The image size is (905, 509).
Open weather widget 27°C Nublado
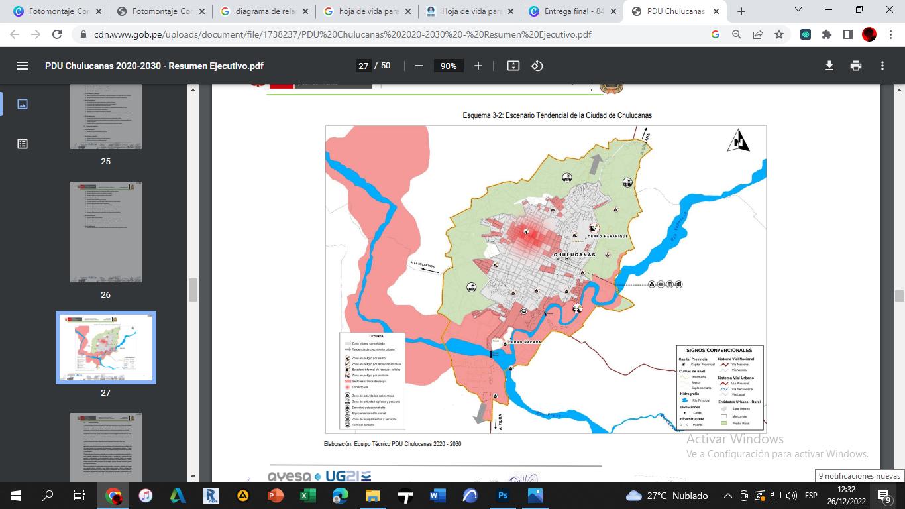click(666, 496)
